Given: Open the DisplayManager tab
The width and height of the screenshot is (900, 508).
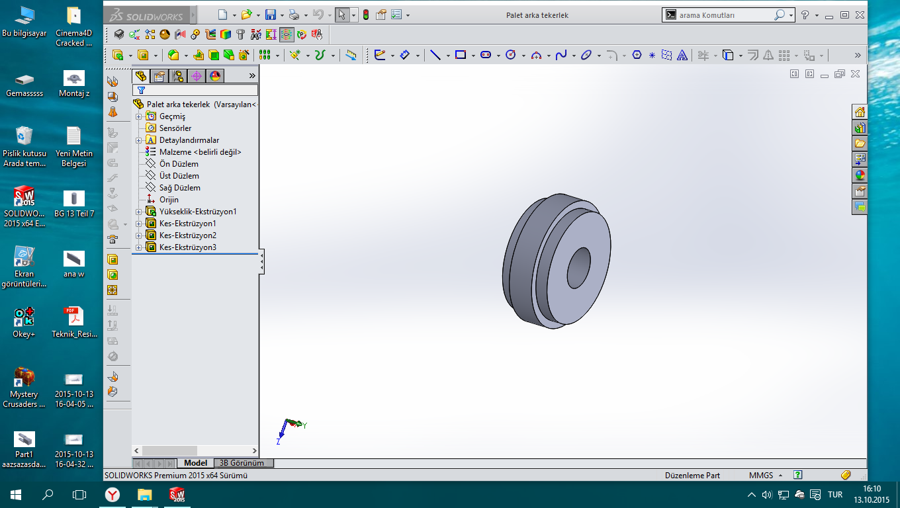Looking at the screenshot, I should [215, 76].
